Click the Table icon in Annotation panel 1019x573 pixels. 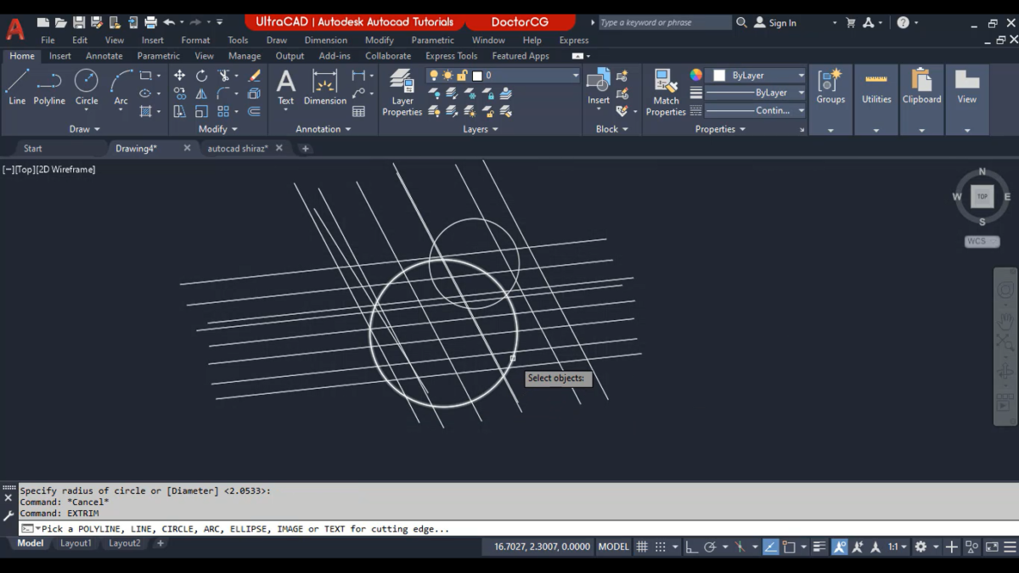tap(358, 111)
